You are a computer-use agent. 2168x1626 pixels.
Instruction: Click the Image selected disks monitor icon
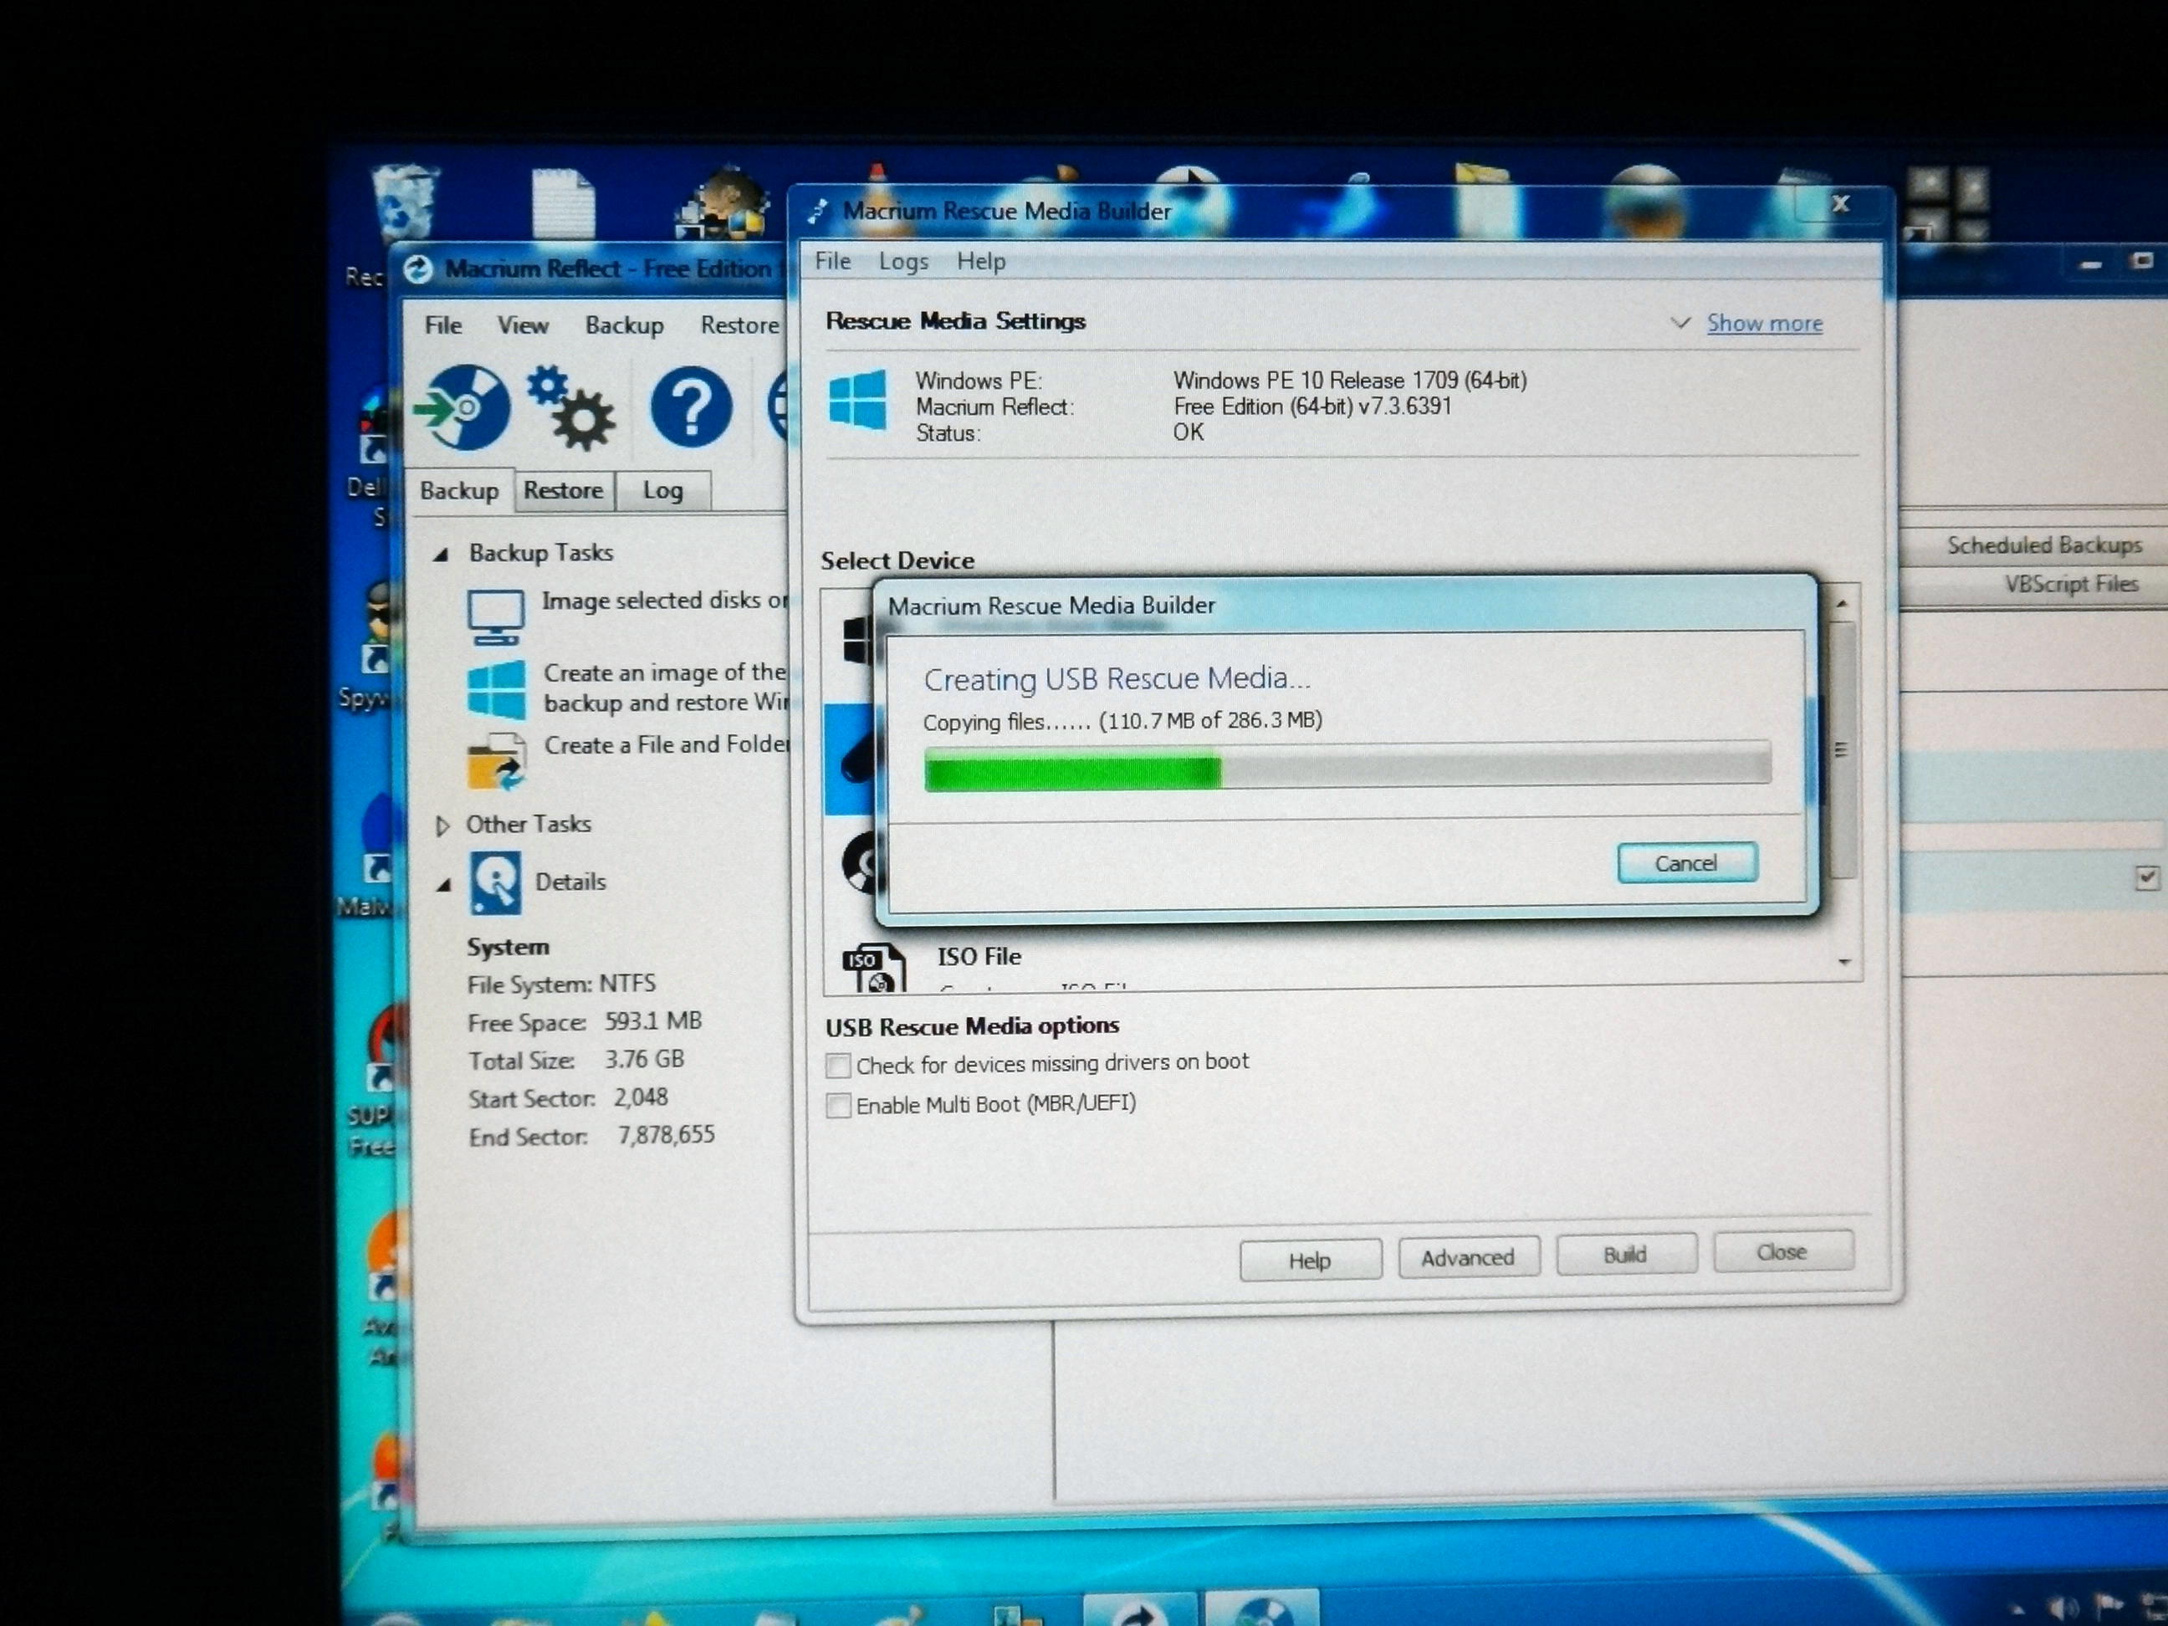pos(495,616)
